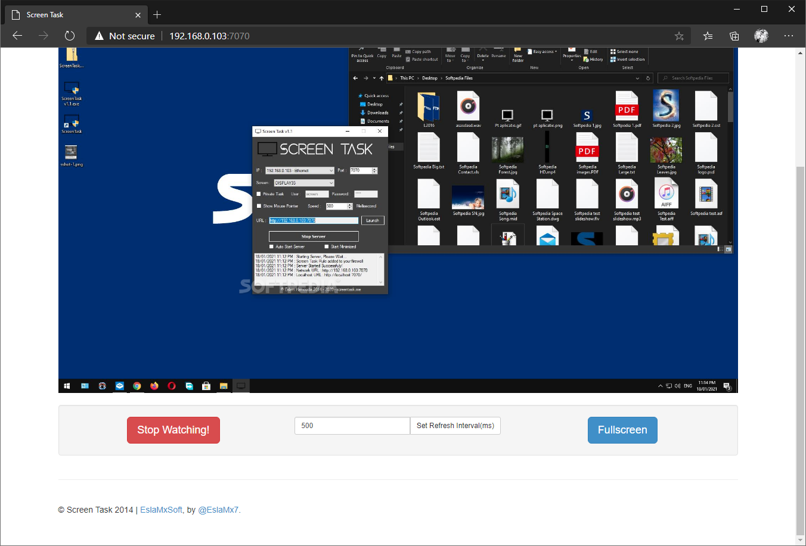Viewport: 806px width, 546px height.
Task: Close the Screen Task browser tab
Action: click(x=138, y=15)
